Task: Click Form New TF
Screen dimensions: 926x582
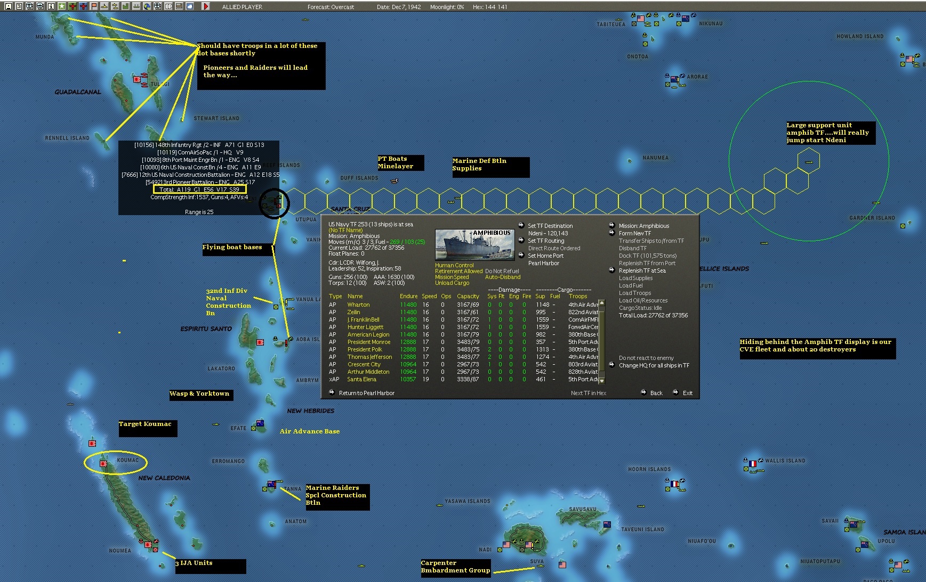Action: (x=635, y=233)
